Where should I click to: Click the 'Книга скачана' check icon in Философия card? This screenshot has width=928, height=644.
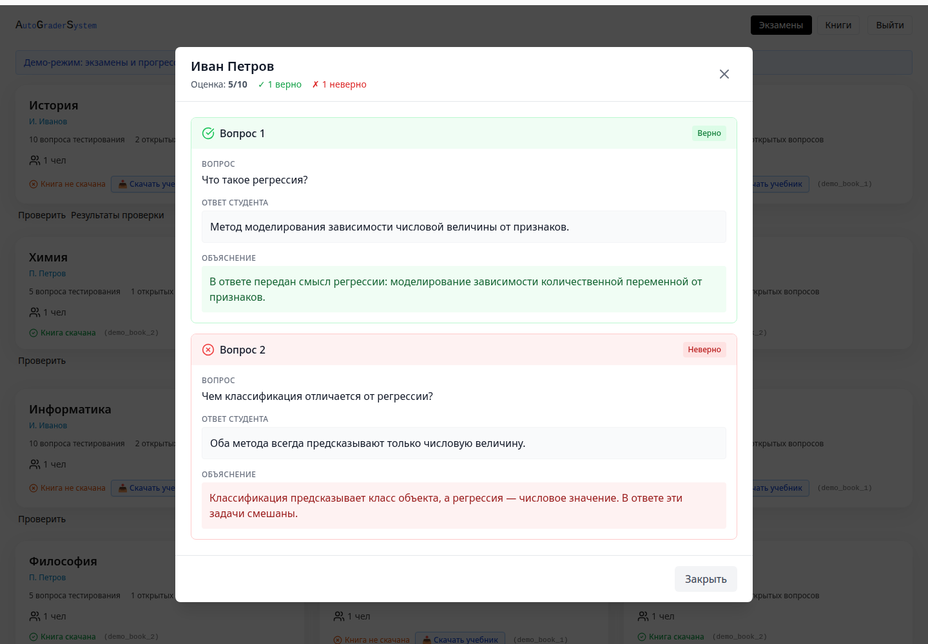pos(34,637)
